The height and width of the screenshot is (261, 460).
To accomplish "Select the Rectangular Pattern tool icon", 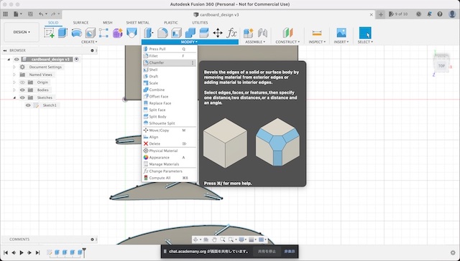I will (103, 33).
